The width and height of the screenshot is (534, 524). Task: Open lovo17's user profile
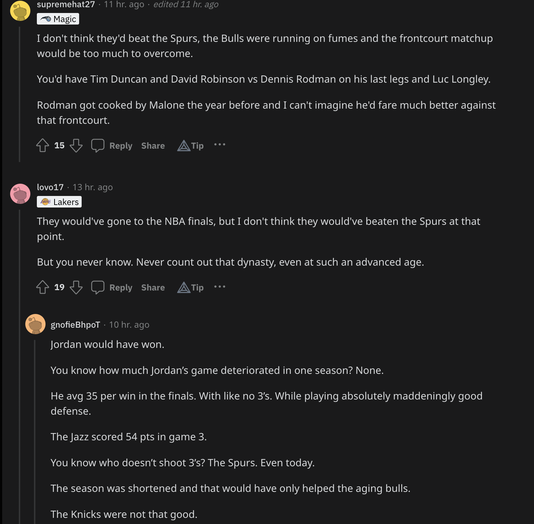coord(50,187)
